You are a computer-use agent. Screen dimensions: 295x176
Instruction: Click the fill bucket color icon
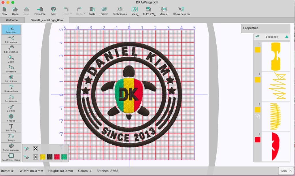(x=27, y=157)
